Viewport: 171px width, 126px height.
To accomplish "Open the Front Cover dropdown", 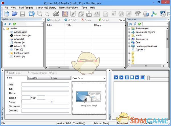I will 104,78.
